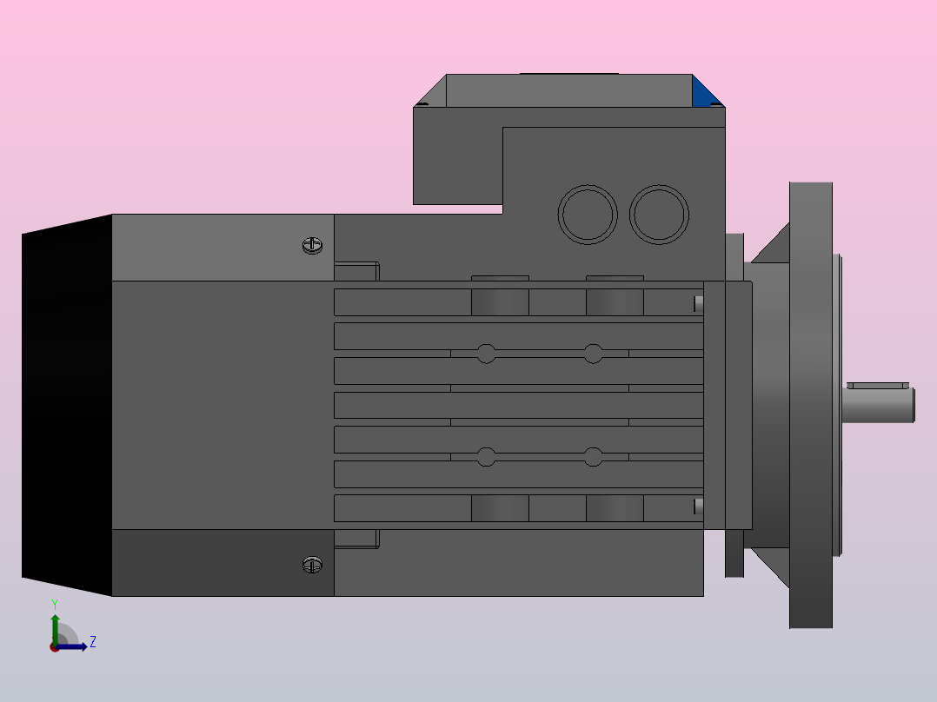Select the black fan cover end cap

click(67, 405)
